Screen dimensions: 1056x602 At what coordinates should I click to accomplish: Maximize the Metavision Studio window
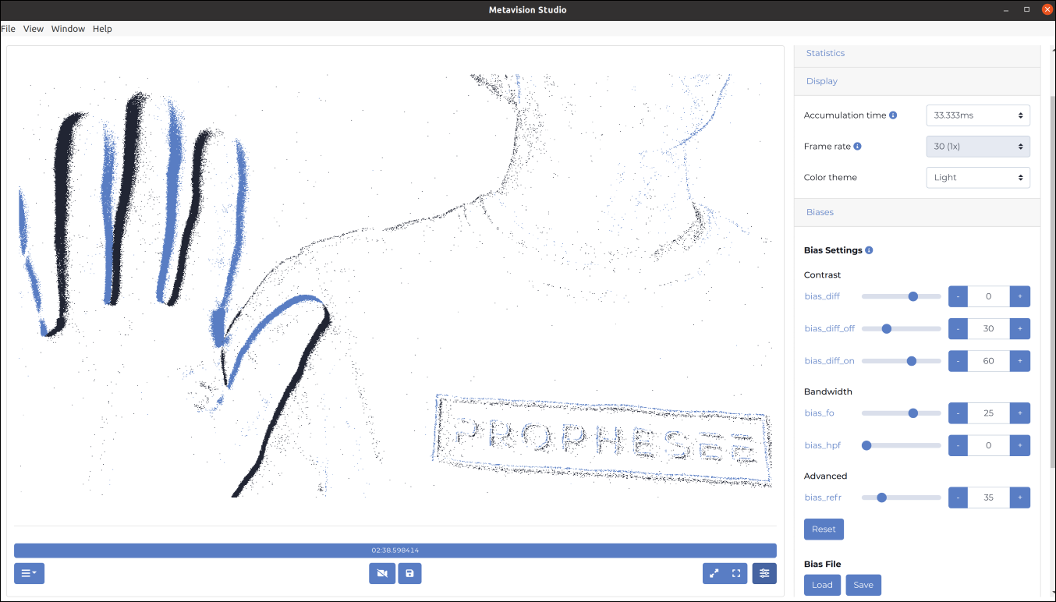(1026, 9)
